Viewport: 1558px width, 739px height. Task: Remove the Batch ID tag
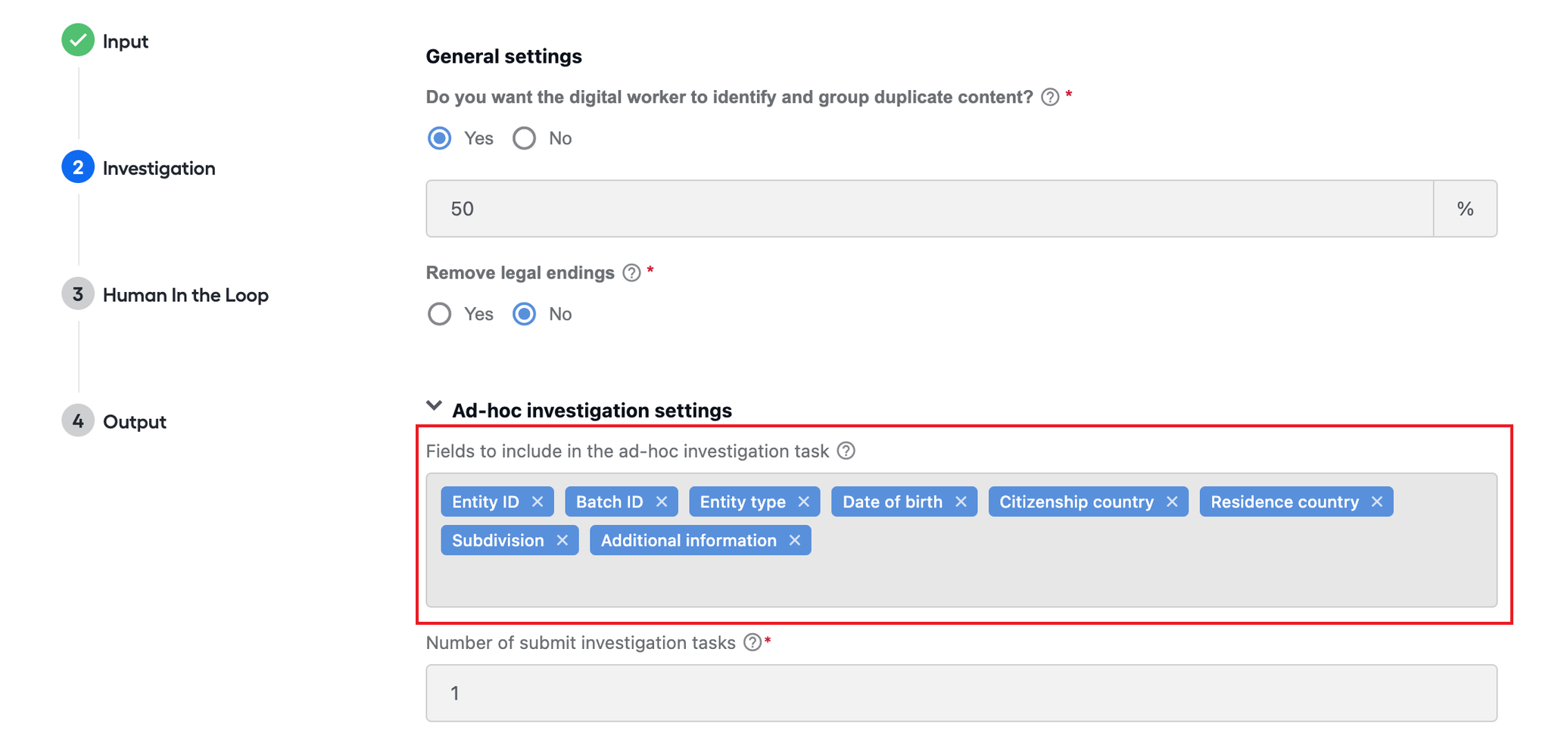point(662,501)
